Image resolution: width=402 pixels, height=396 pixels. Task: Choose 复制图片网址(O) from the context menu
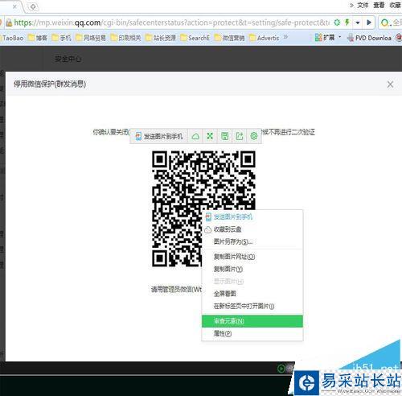pyautogui.click(x=252, y=257)
